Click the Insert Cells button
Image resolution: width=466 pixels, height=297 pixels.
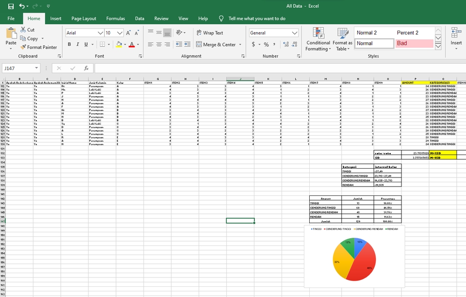(x=455, y=39)
